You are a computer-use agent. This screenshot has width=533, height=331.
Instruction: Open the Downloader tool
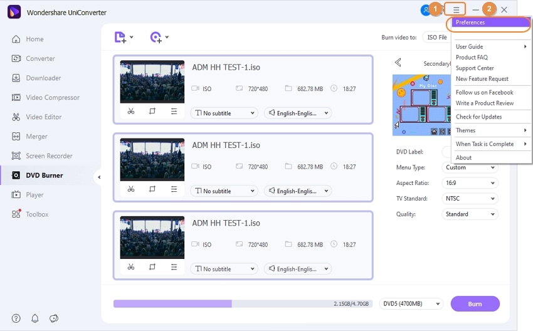36,78
